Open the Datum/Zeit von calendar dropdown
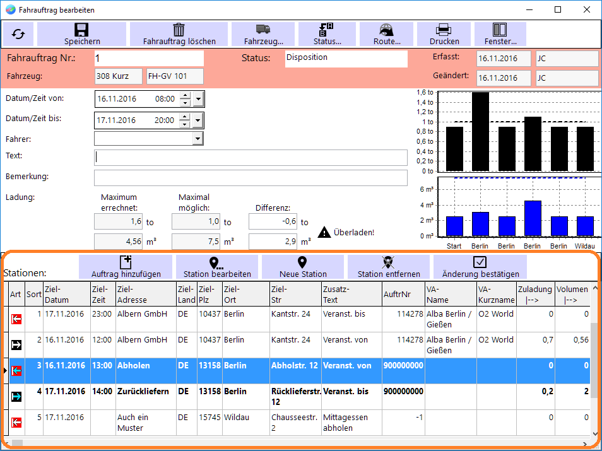 198,99
